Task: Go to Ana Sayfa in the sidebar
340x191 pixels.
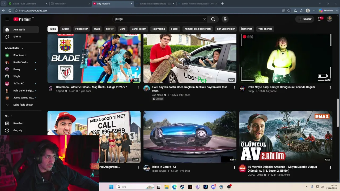Action: coord(22,29)
